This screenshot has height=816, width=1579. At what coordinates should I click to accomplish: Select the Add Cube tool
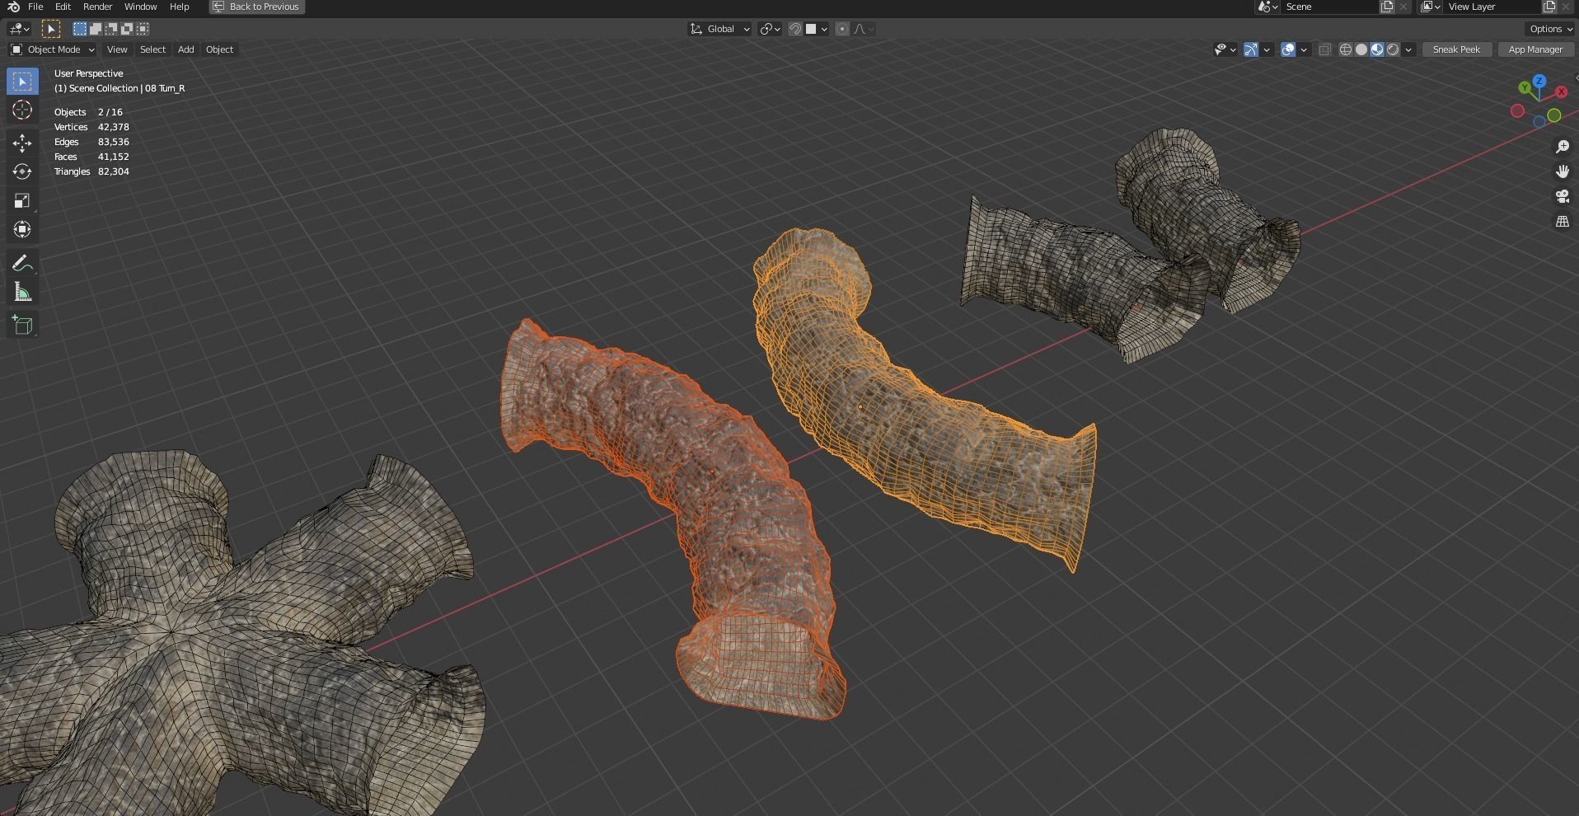(x=22, y=326)
